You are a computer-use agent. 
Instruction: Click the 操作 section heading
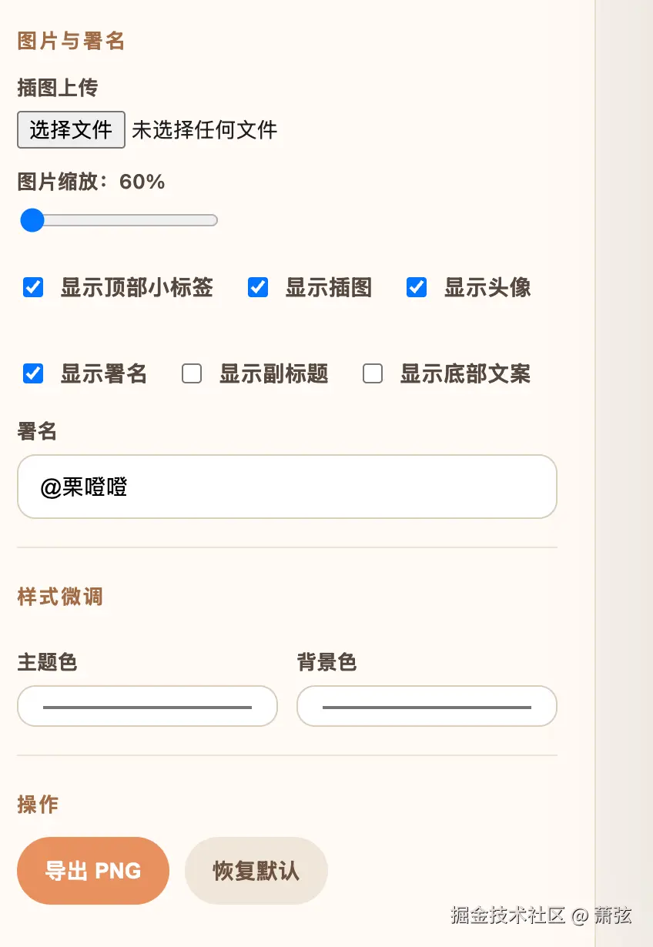tap(37, 804)
